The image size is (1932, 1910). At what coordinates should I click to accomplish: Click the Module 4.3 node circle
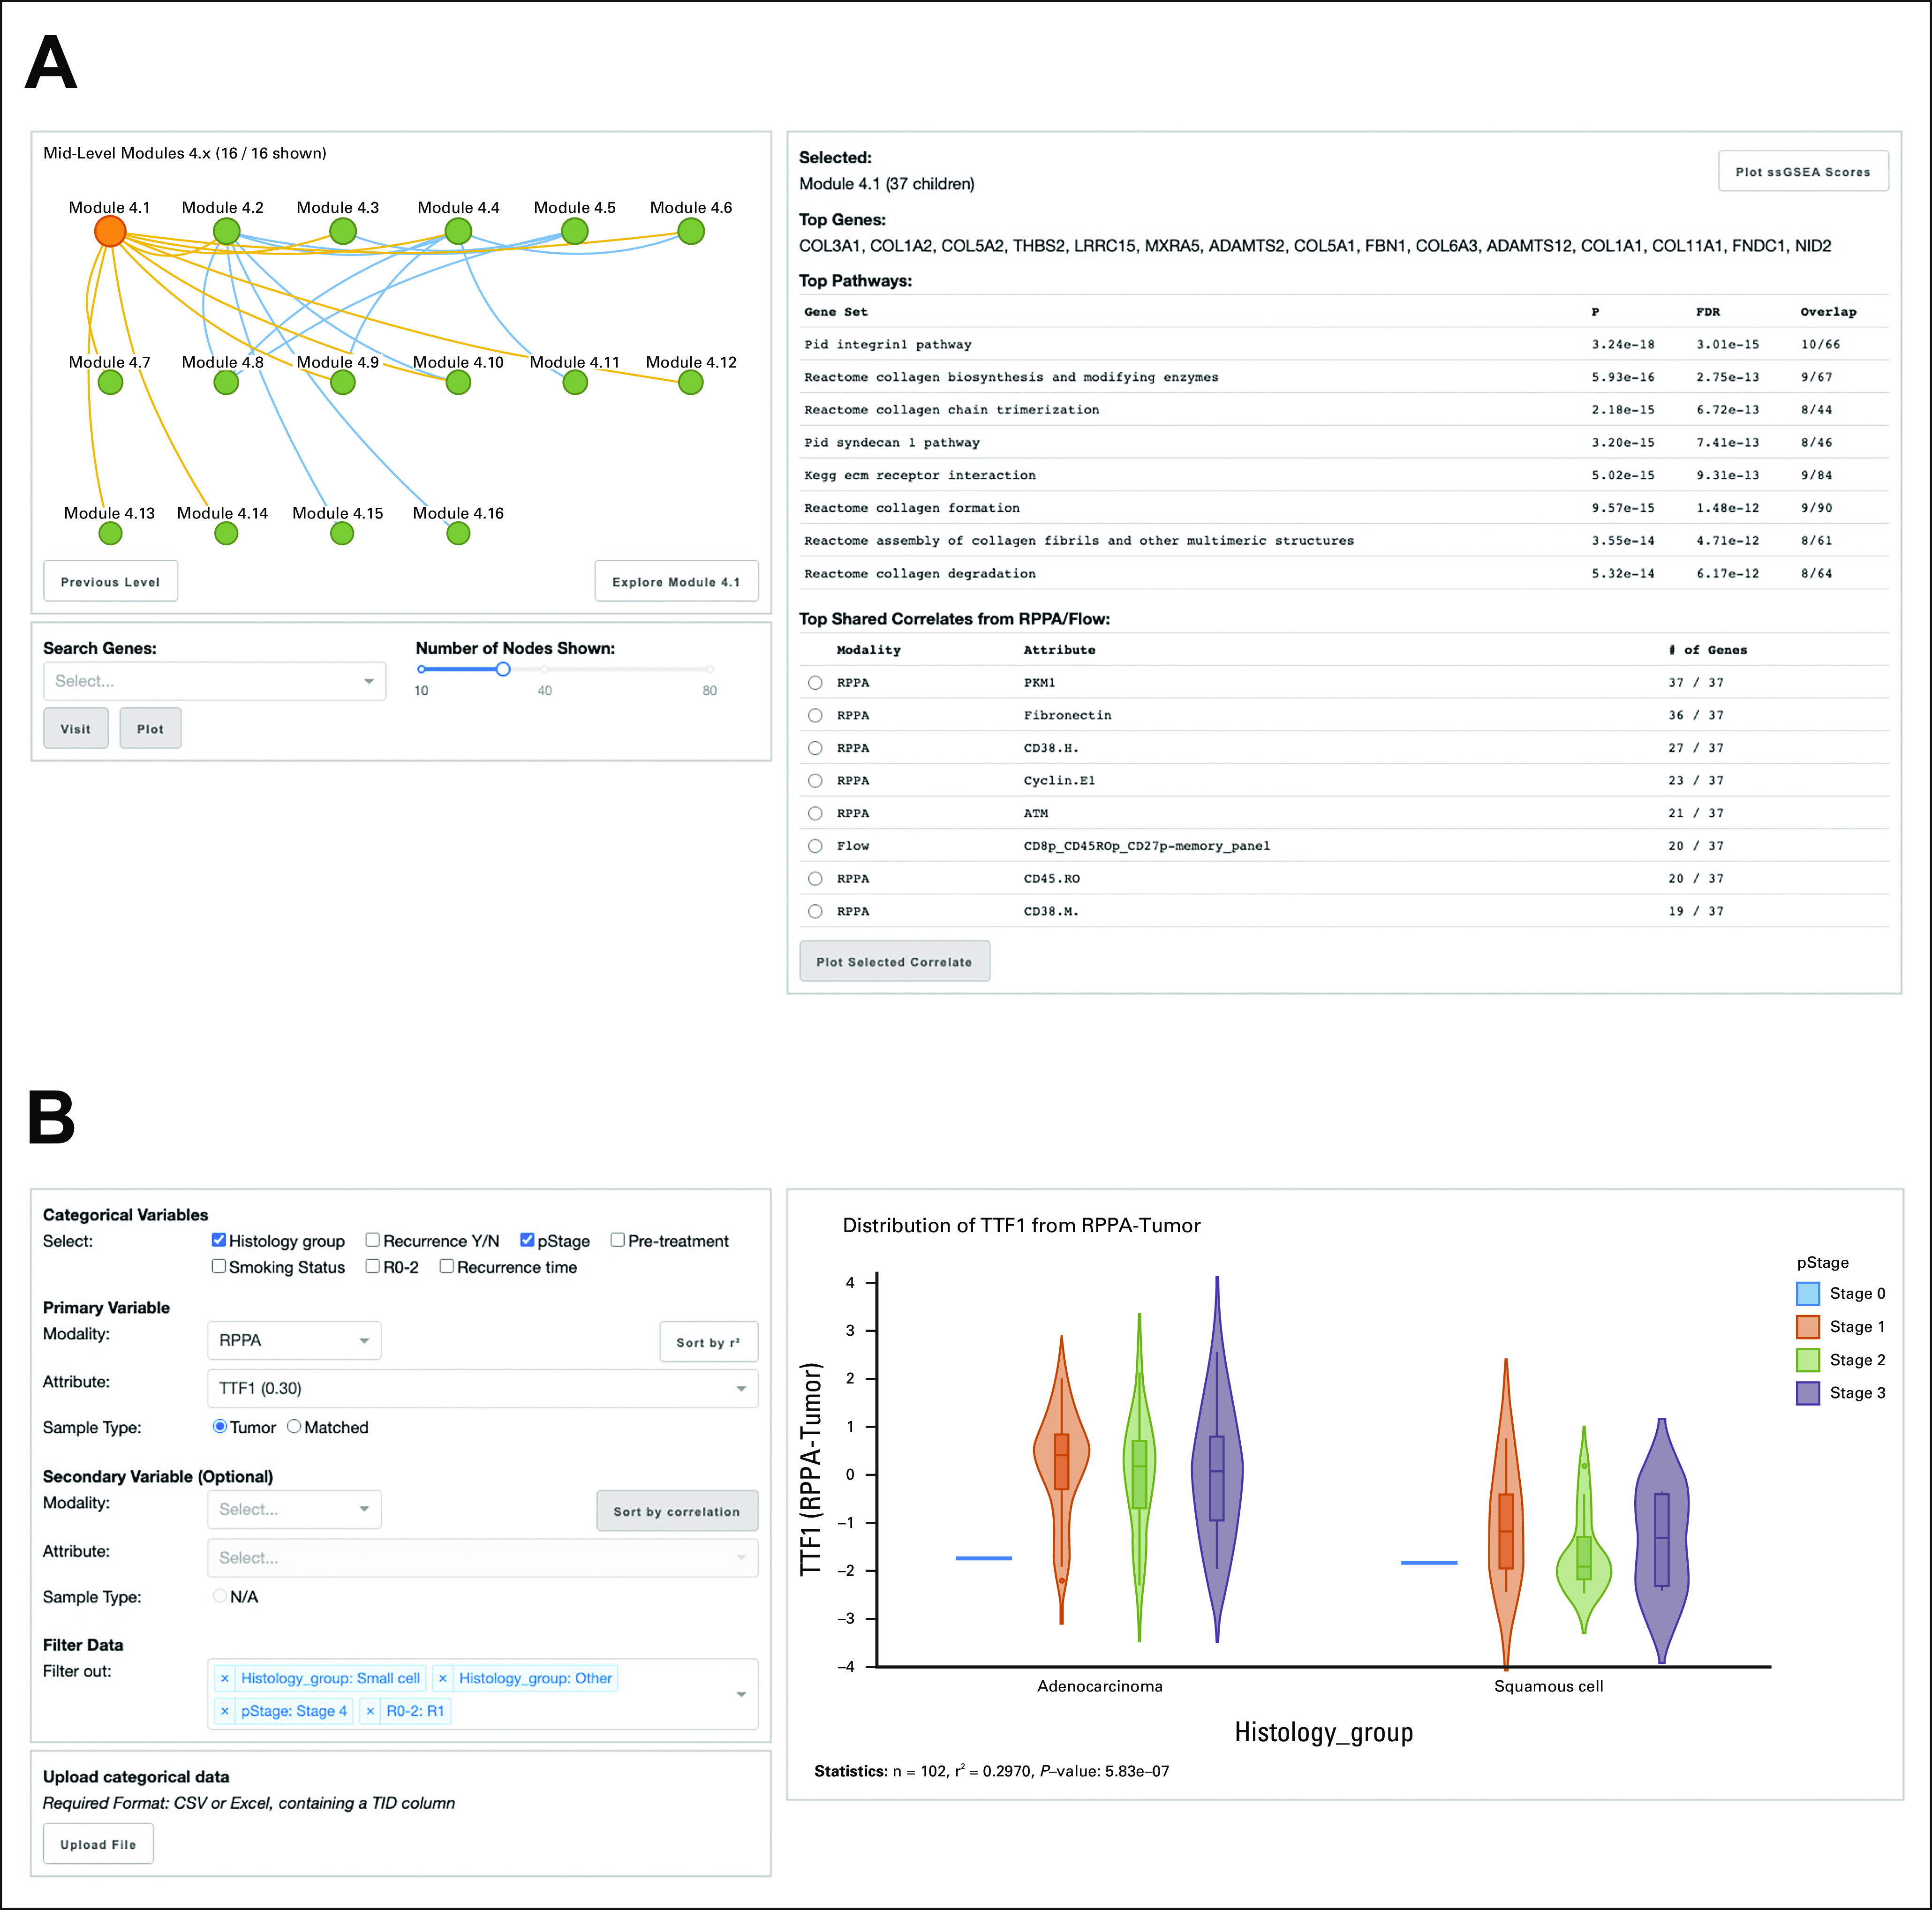click(343, 232)
